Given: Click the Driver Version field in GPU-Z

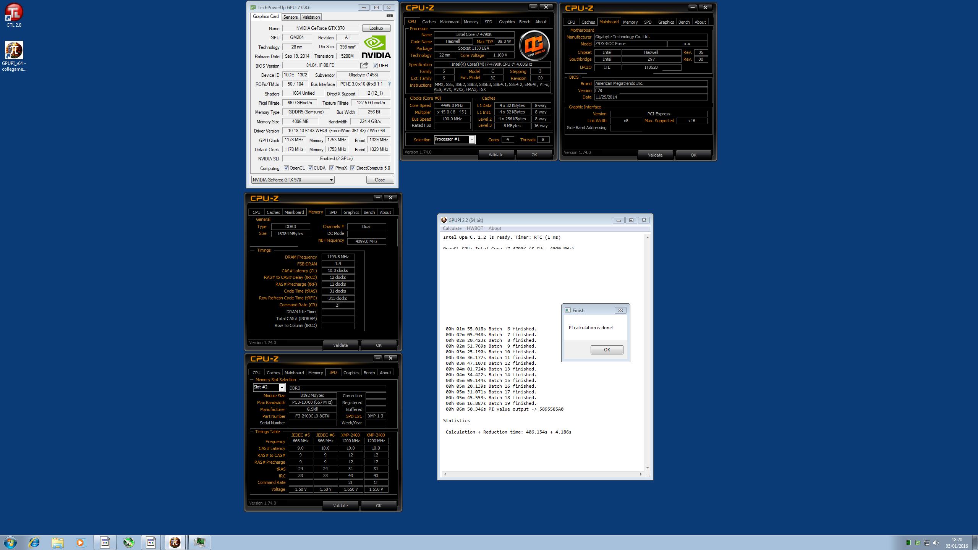Looking at the screenshot, I should click(x=336, y=131).
